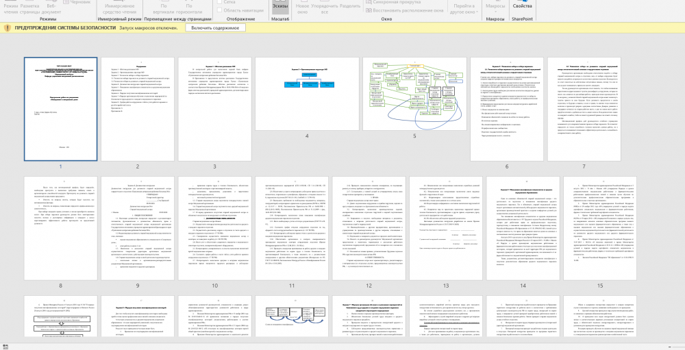Open a Новое окно
The height and width of the screenshot is (350, 685).
coord(302,8)
